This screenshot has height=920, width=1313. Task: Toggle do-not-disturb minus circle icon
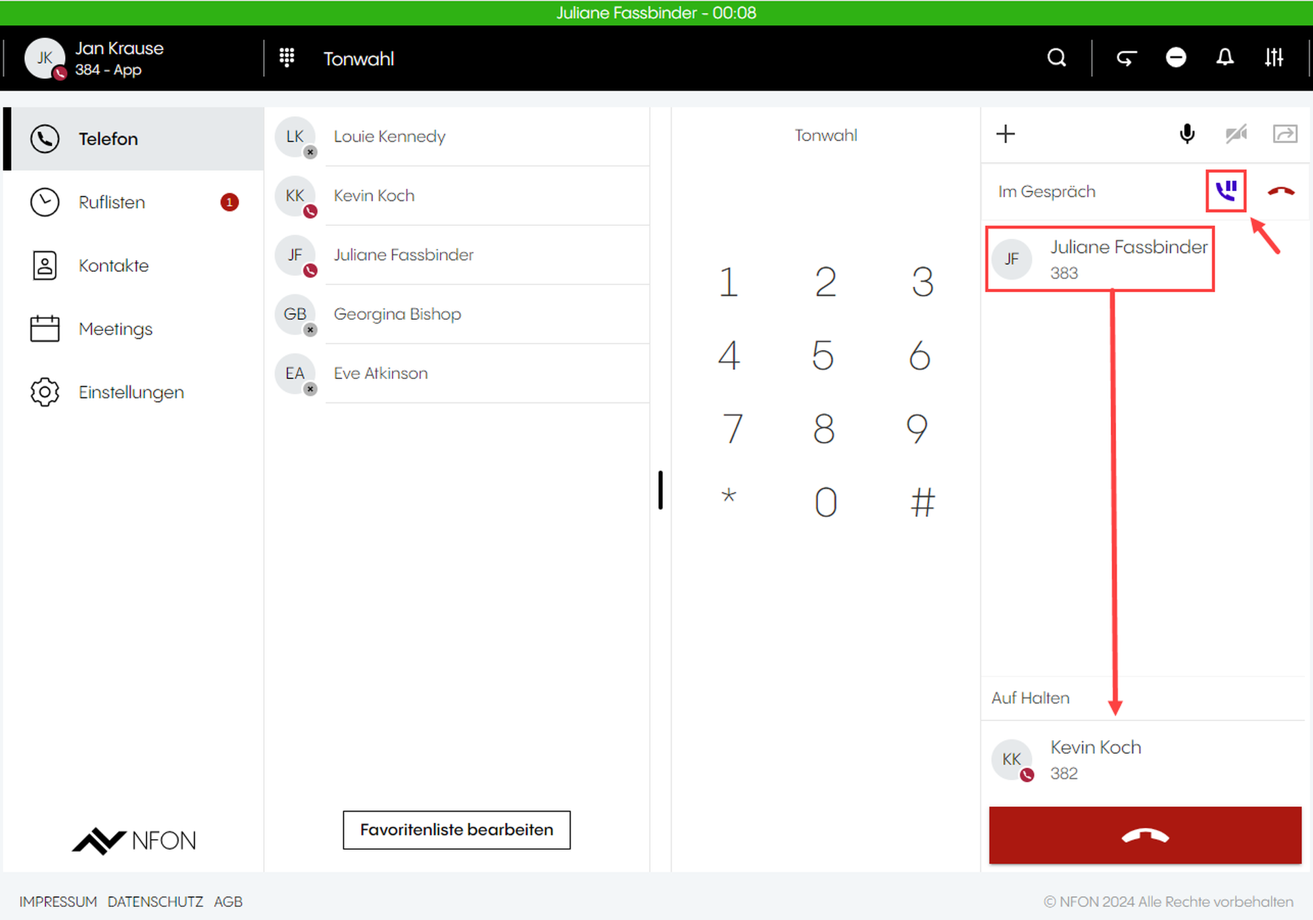[x=1176, y=58]
